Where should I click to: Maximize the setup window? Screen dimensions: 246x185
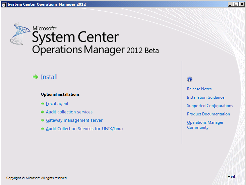coord(236,4)
